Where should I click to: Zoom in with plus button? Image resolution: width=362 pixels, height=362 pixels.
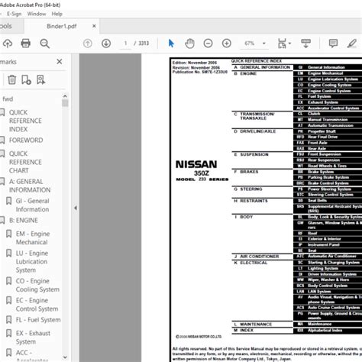tap(227, 44)
